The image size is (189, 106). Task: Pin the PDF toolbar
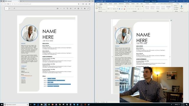(88, 9)
